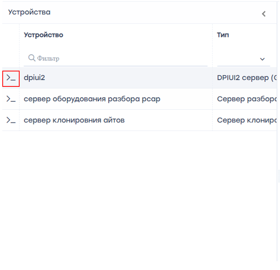Click the resize handle on panel's right edge

click(278, 177)
